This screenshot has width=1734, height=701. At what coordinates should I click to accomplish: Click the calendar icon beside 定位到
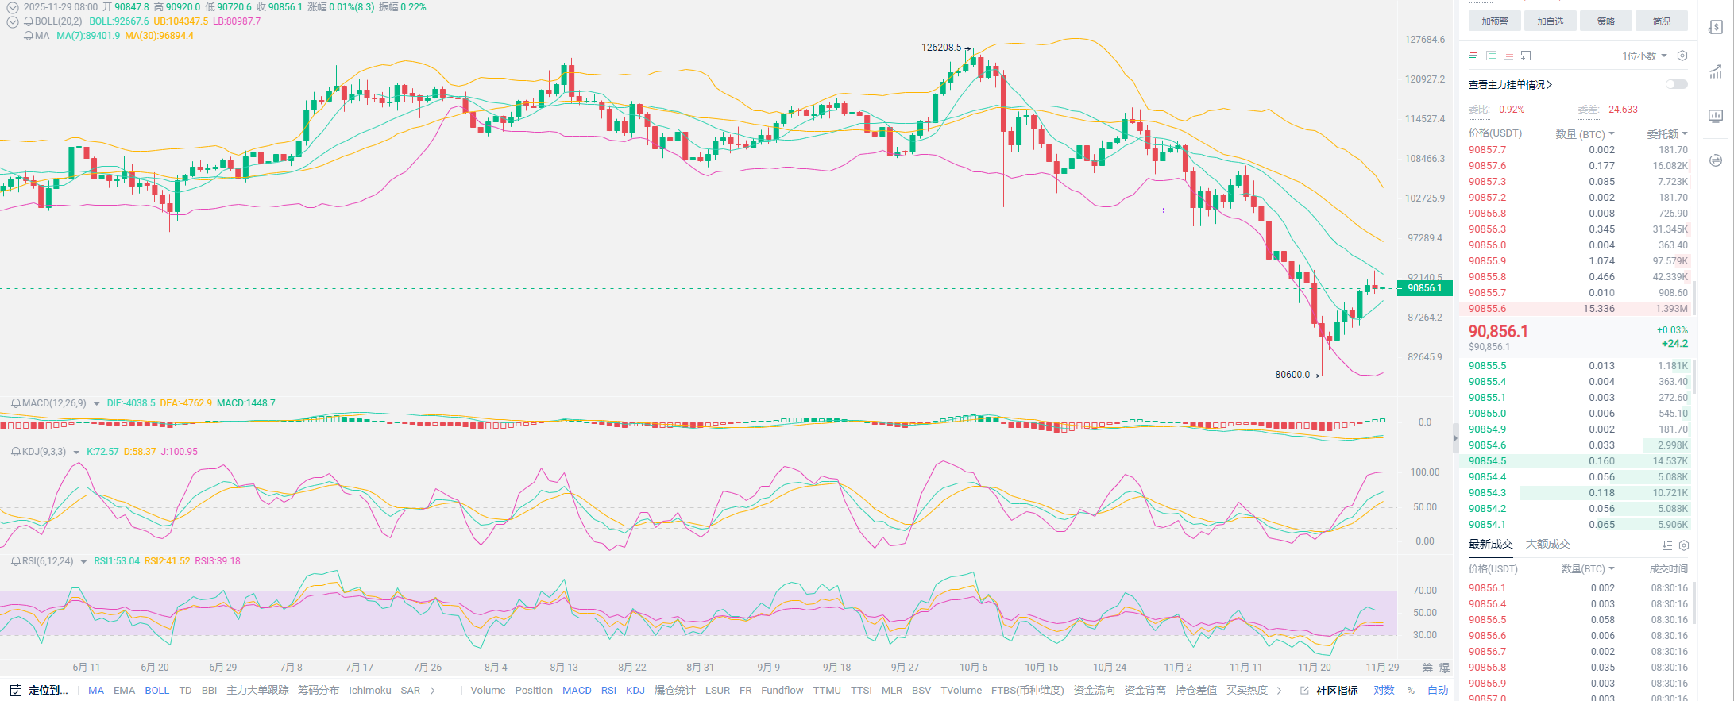click(16, 690)
